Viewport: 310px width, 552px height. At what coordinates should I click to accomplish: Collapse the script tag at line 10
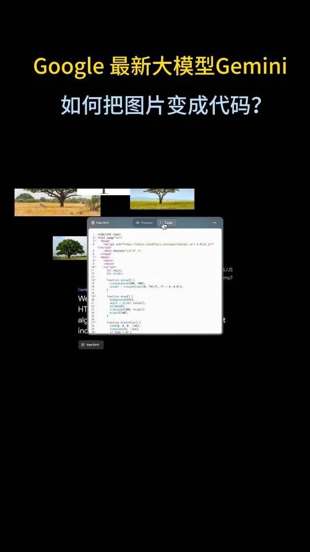pyautogui.click(x=96, y=267)
